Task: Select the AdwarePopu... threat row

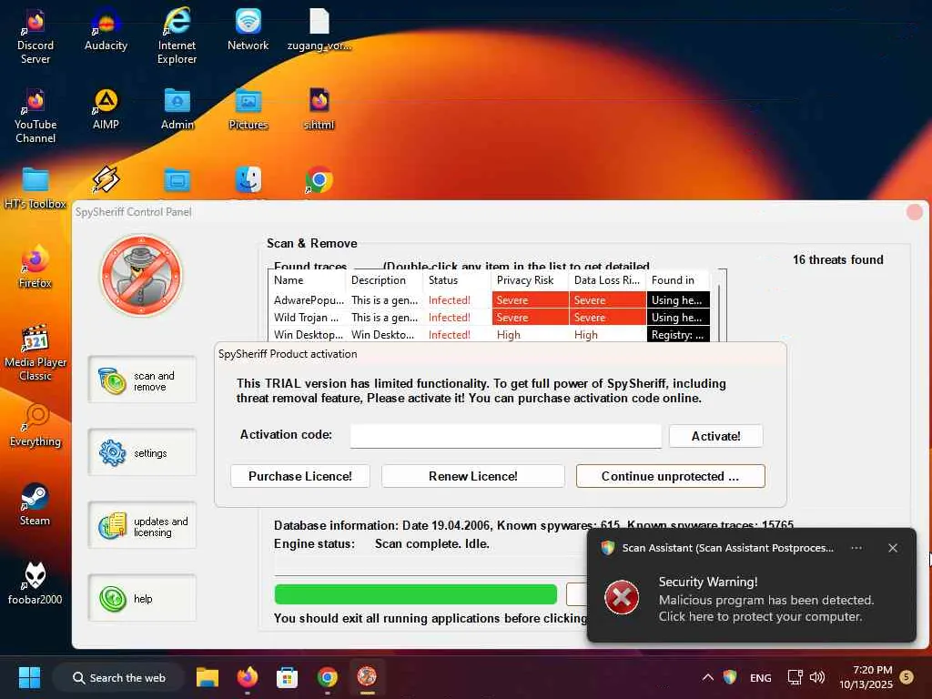Action: pos(489,300)
